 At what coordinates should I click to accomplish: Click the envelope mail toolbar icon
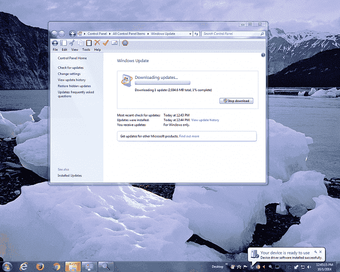[115, 43]
